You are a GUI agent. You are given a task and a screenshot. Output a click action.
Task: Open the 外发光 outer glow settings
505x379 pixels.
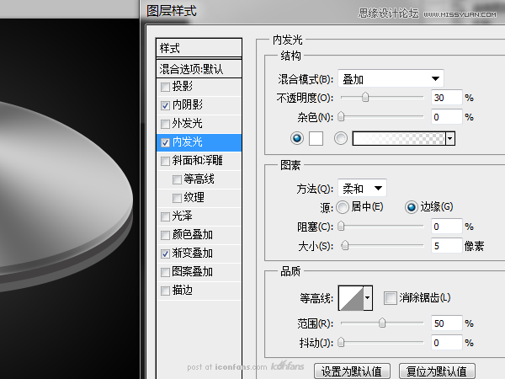(x=187, y=123)
